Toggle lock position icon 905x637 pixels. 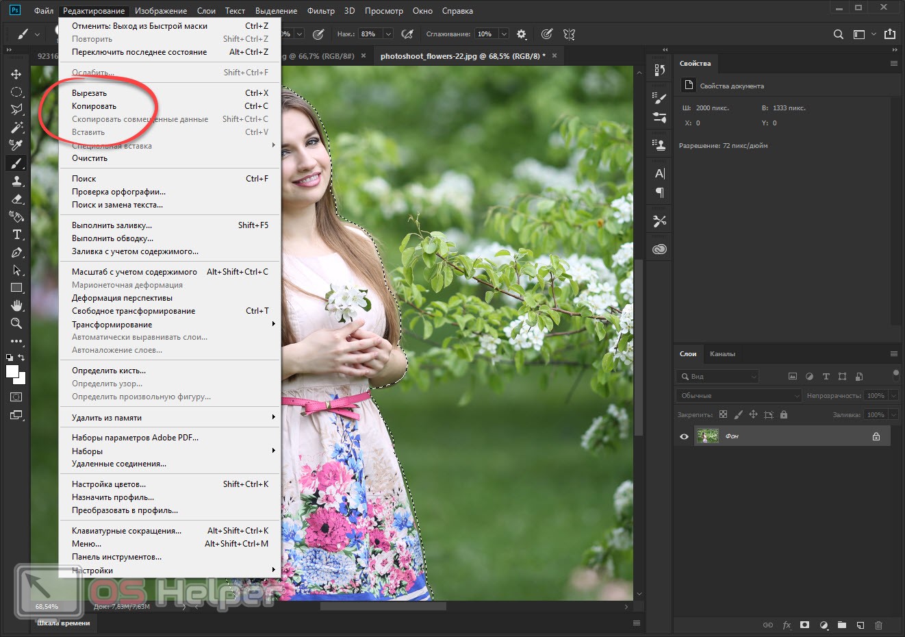[x=753, y=414]
